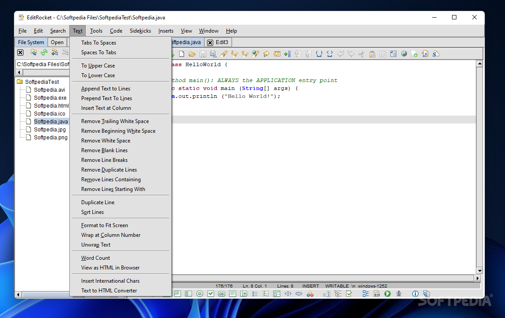This screenshot has width=505, height=318.
Task: Click the Find flashlight toolbar icon
Action: [224, 54]
